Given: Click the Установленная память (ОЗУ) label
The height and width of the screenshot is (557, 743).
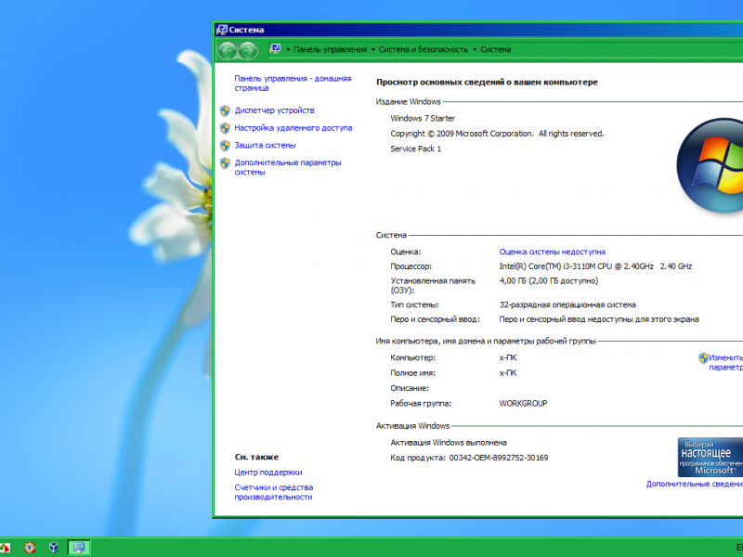Looking at the screenshot, I should coord(433,286).
